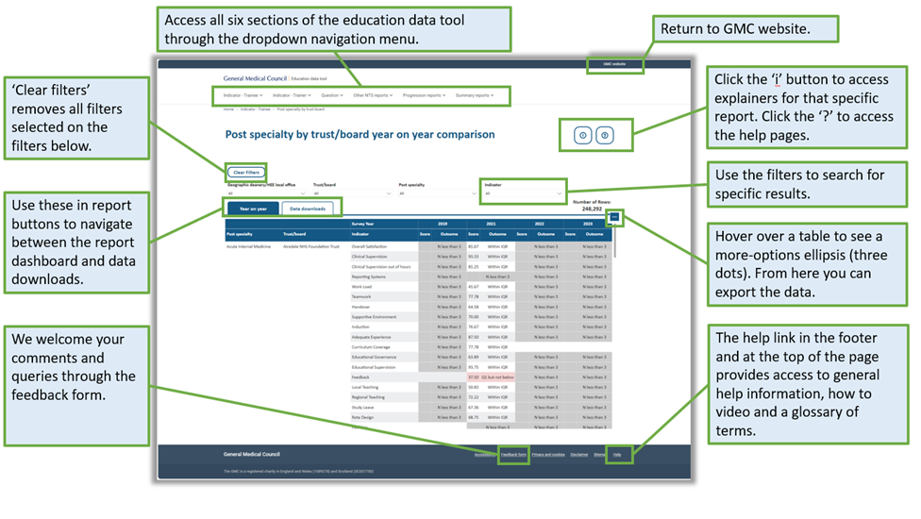921x519 pixels.
Task: Click the General Medical Council header logo
Action: click(x=255, y=78)
